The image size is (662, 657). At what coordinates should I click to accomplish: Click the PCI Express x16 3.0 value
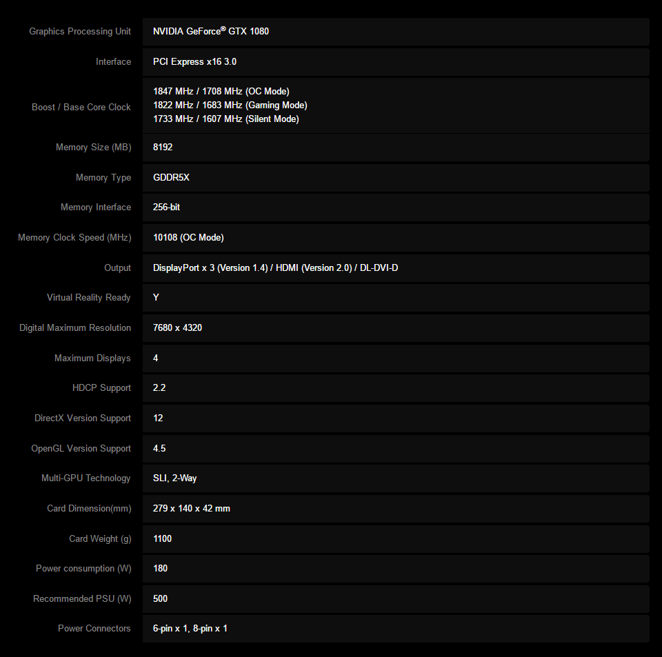click(194, 61)
